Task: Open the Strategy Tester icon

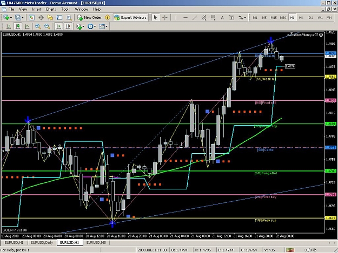Action: tap(69, 18)
